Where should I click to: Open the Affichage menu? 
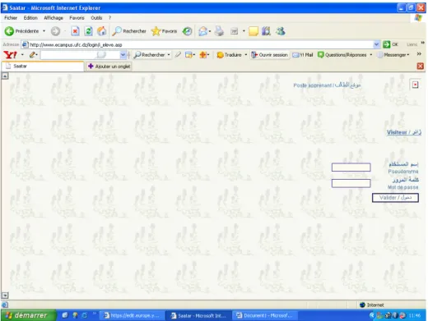click(53, 18)
